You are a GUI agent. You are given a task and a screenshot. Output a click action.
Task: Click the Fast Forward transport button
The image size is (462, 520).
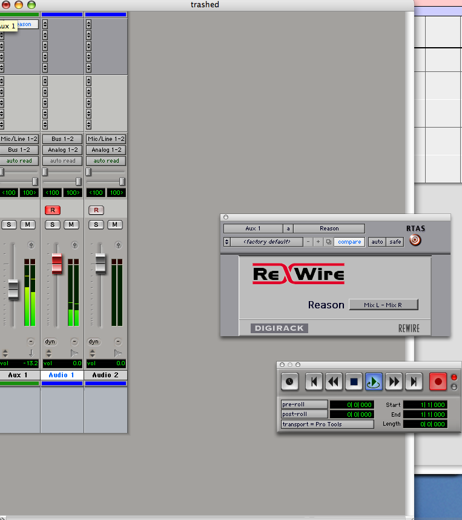394,382
